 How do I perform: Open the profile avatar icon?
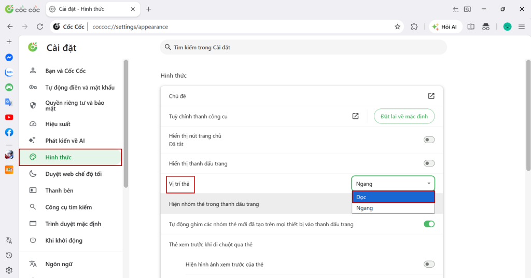pos(507,27)
